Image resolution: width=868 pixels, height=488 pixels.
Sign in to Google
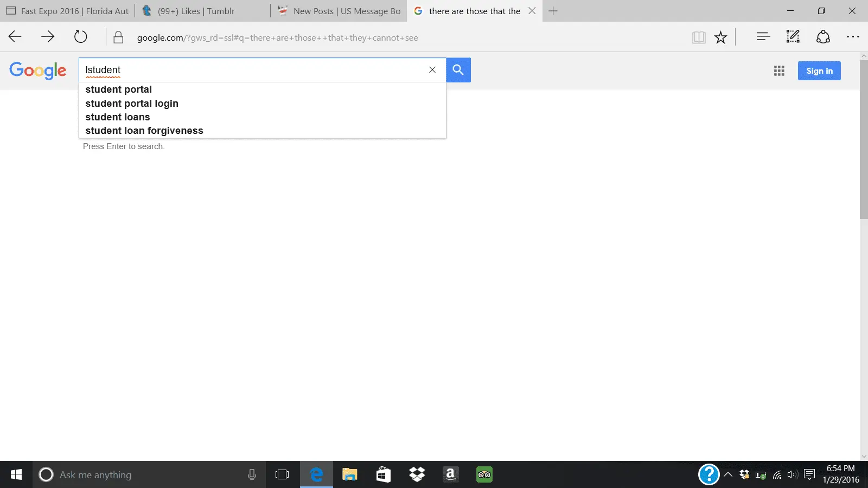pos(819,71)
